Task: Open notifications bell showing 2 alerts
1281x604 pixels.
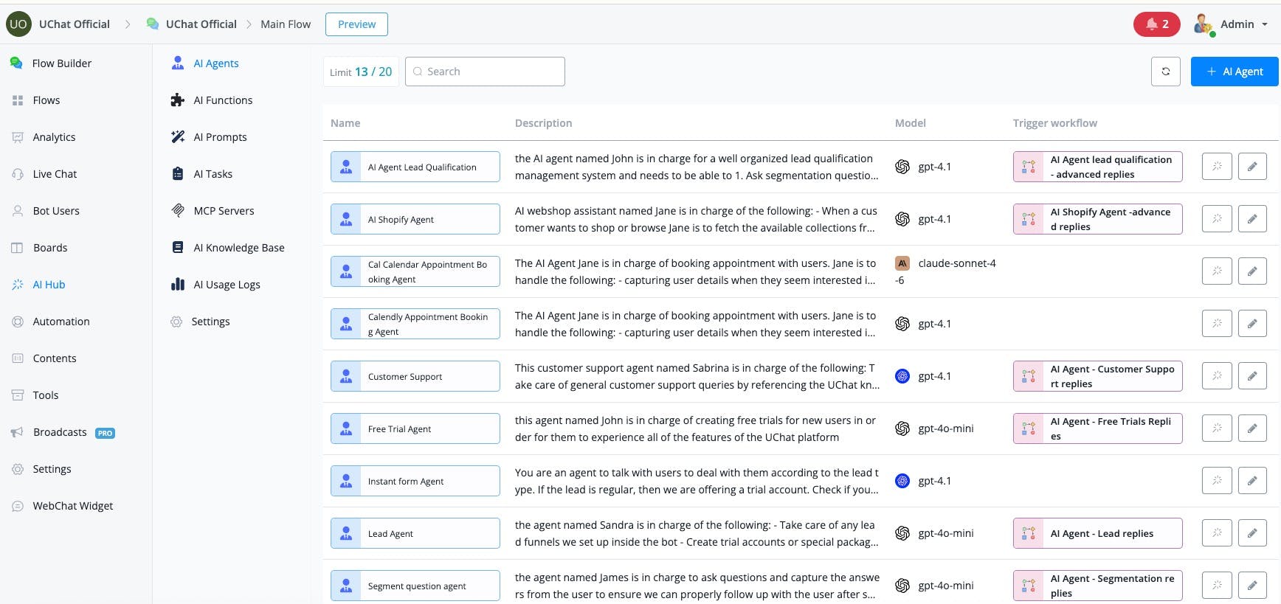Action: [1157, 24]
